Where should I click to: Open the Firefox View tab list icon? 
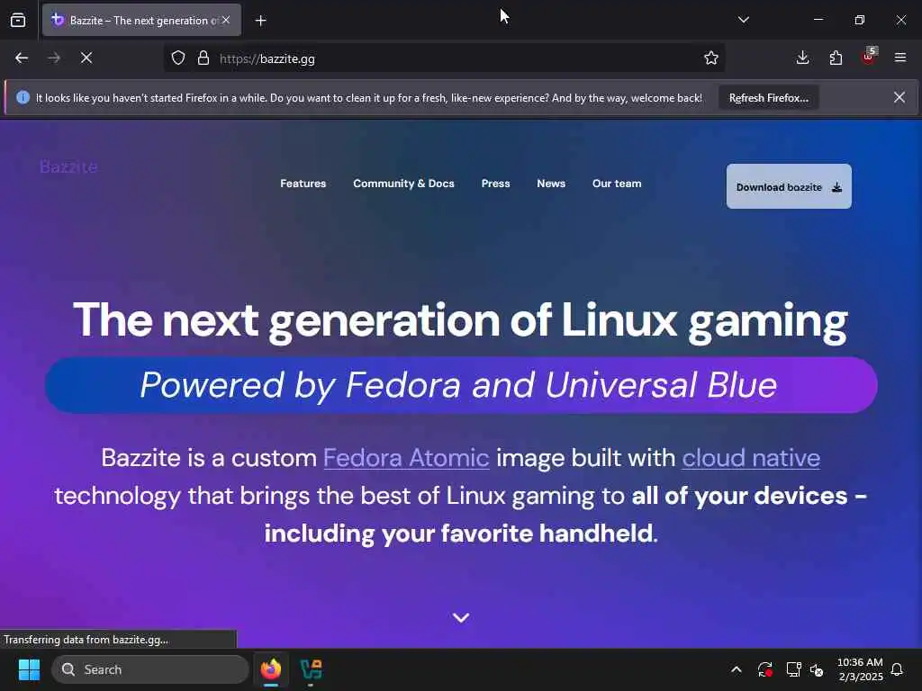pyautogui.click(x=18, y=21)
